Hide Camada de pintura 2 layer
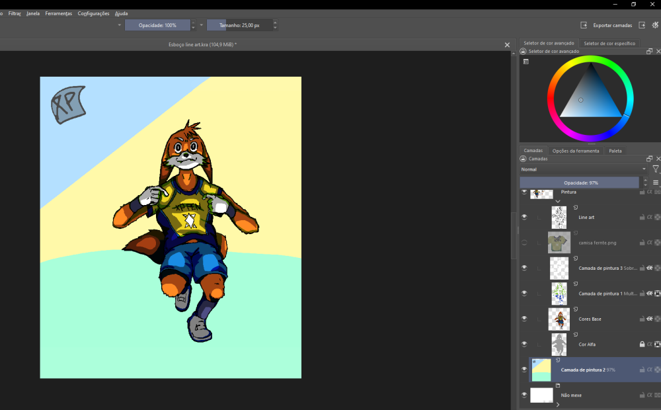661x410 pixels. tap(524, 370)
